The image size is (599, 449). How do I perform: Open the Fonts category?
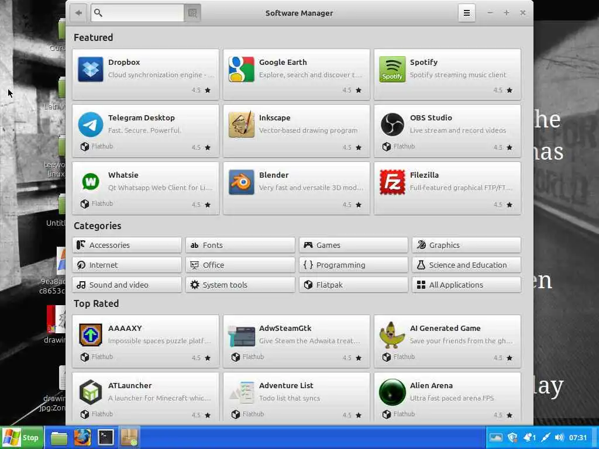click(x=240, y=245)
